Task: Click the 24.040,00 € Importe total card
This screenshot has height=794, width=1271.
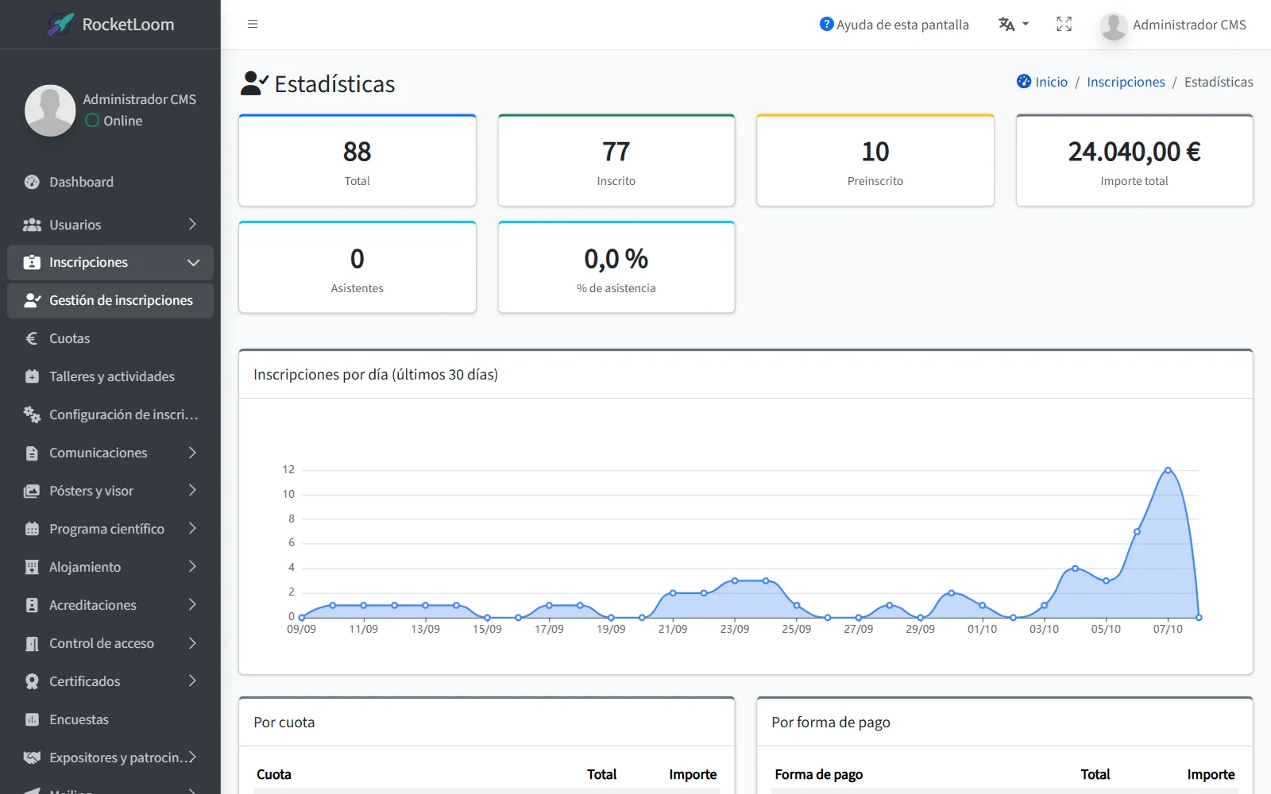Action: click(1134, 160)
